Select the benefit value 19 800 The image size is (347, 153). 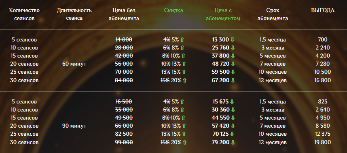coord(323,143)
